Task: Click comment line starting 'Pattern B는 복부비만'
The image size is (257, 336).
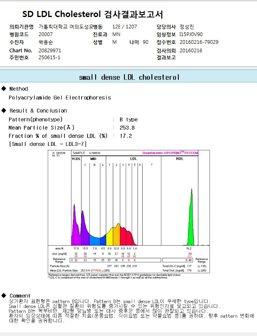Action: 109,311
